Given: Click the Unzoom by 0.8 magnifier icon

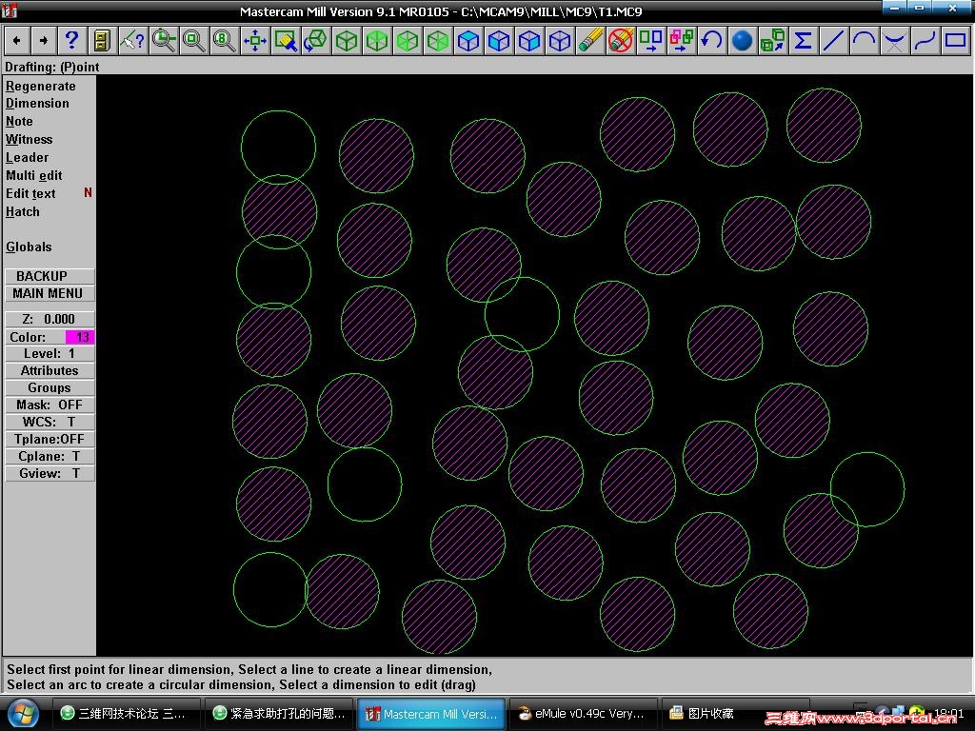Looking at the screenshot, I should pos(224,41).
